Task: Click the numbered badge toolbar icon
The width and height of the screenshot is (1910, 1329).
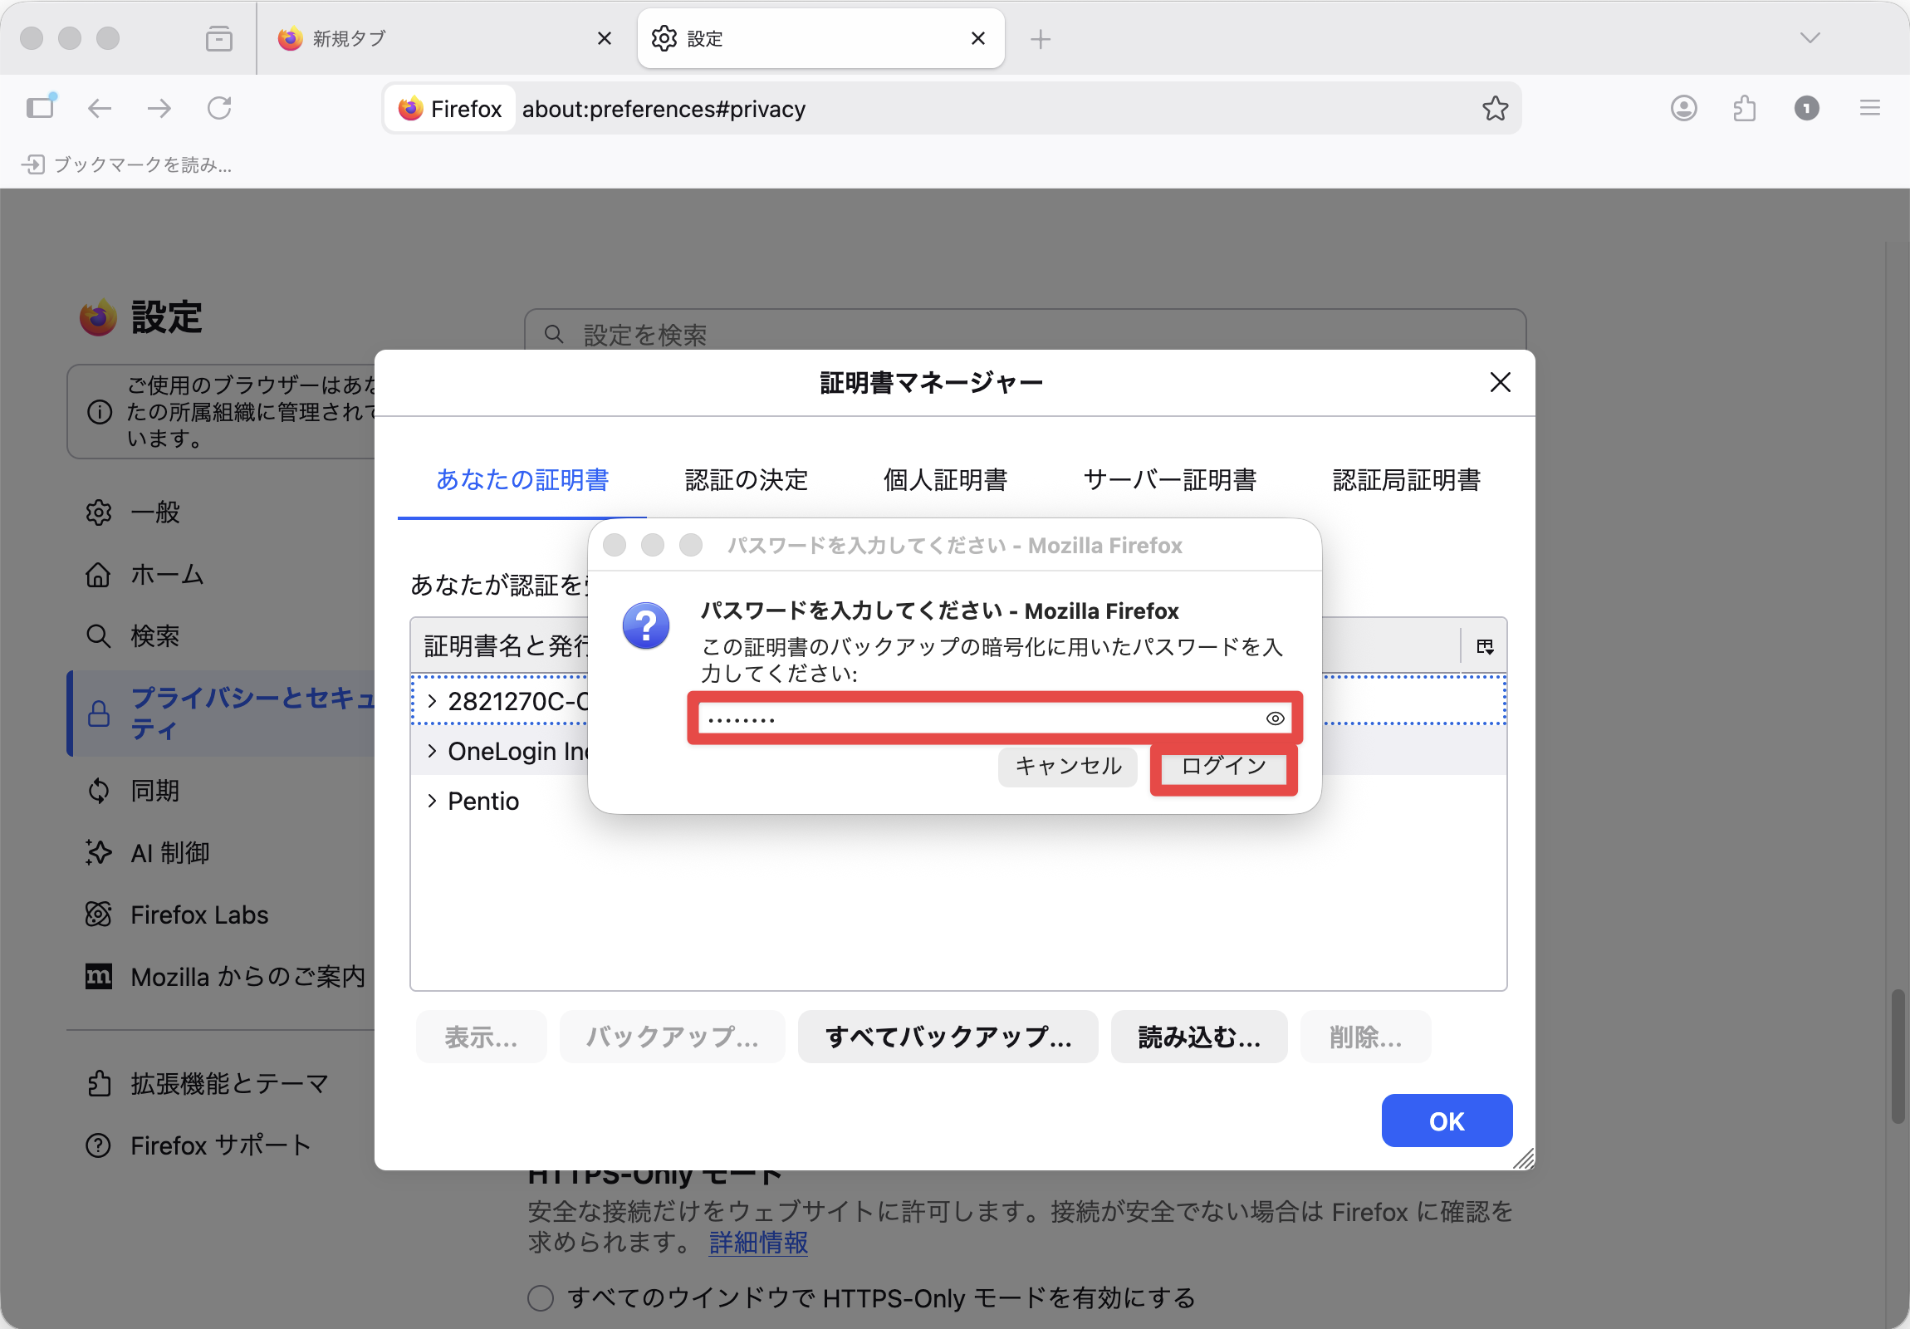Action: tap(1806, 108)
